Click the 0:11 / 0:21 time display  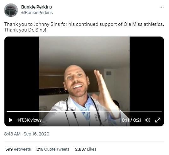point(132,120)
